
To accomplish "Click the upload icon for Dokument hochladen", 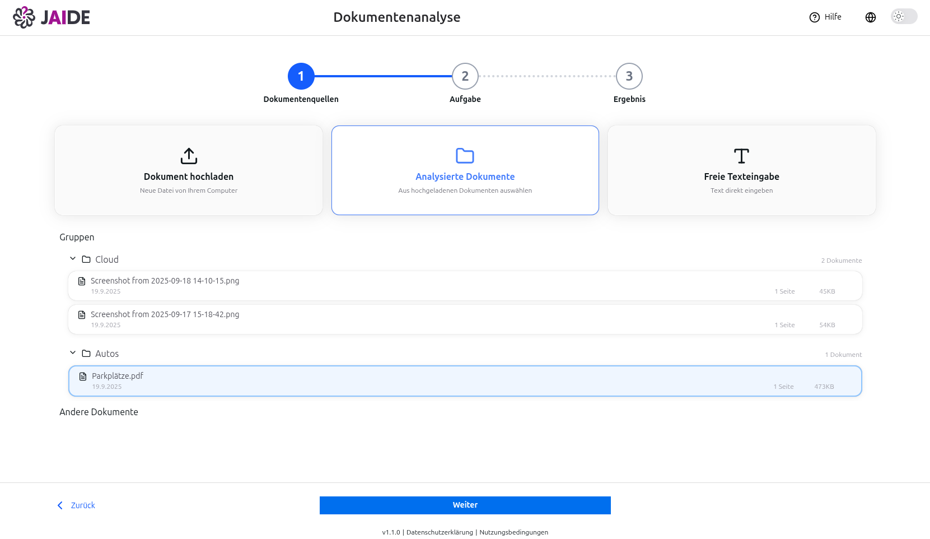I will pyautogui.click(x=189, y=156).
